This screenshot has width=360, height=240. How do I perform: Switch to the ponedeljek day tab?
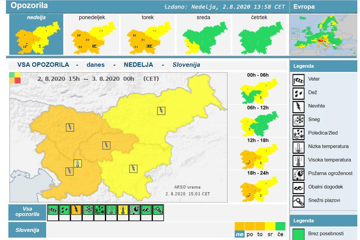click(92, 34)
